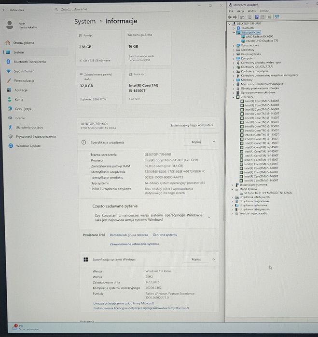The image size is (318, 337).
Task: Open Domena lub grupa robocza link
Action: click(x=129, y=235)
